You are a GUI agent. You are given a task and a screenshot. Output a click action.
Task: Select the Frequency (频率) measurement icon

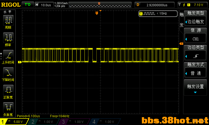coord(8,37)
